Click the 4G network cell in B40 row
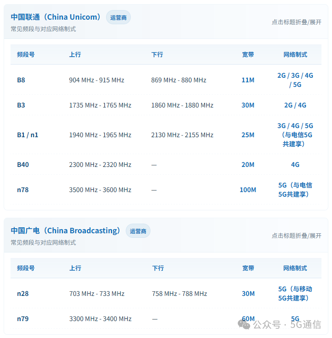332x338 pixels. [x=295, y=165]
